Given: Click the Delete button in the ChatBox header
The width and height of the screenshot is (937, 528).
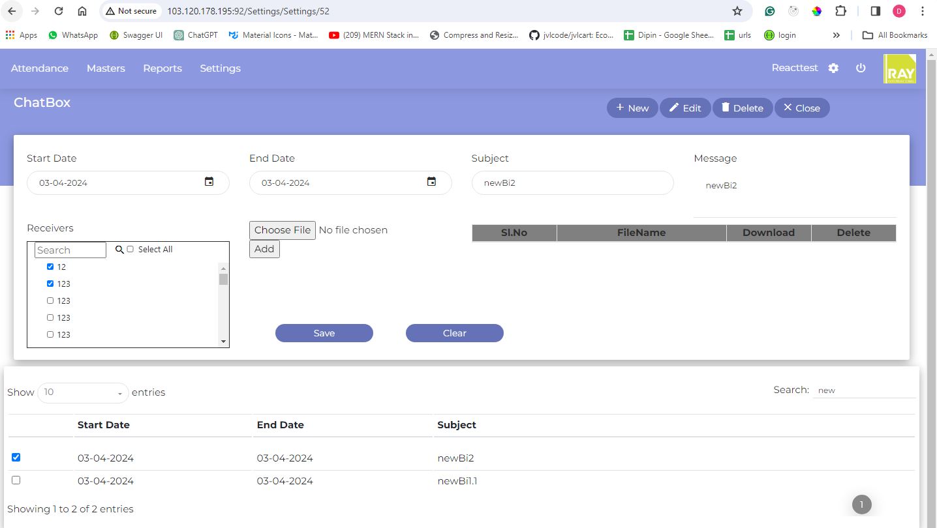Looking at the screenshot, I should coord(742,108).
